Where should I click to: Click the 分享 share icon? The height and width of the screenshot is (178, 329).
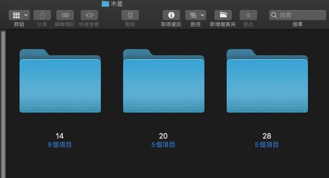pos(42,15)
